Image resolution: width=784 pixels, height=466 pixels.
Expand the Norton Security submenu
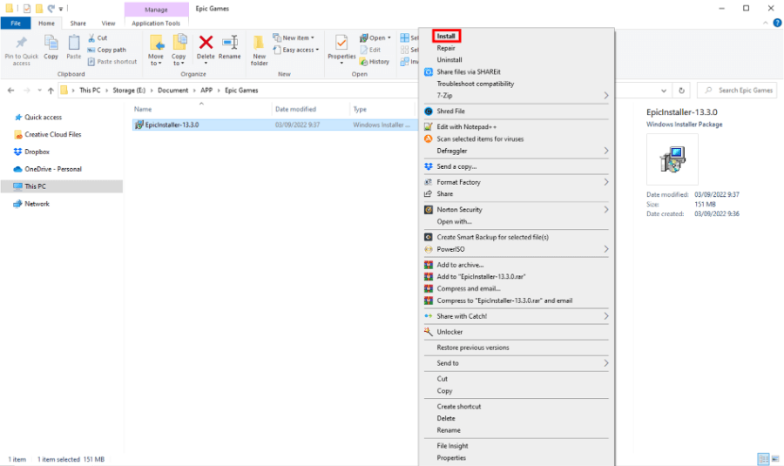tap(517, 210)
